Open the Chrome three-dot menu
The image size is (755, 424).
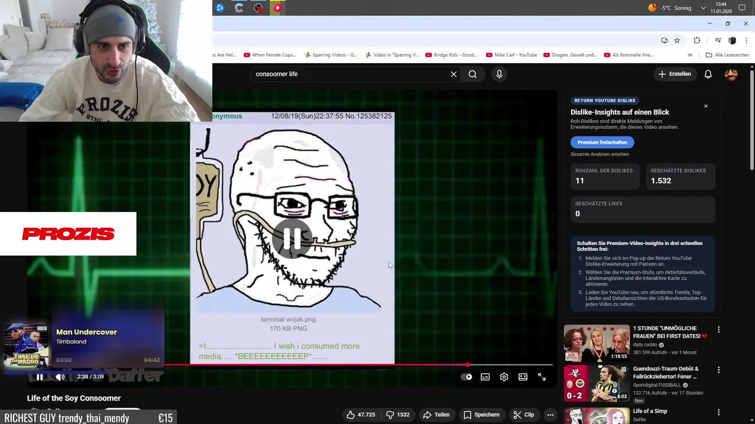click(746, 40)
